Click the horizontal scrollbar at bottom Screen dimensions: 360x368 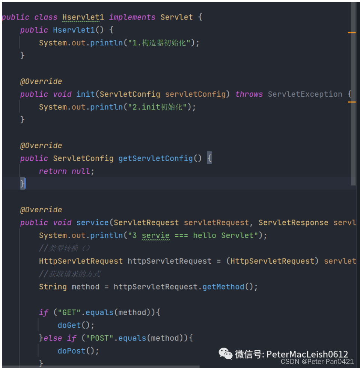point(101,366)
